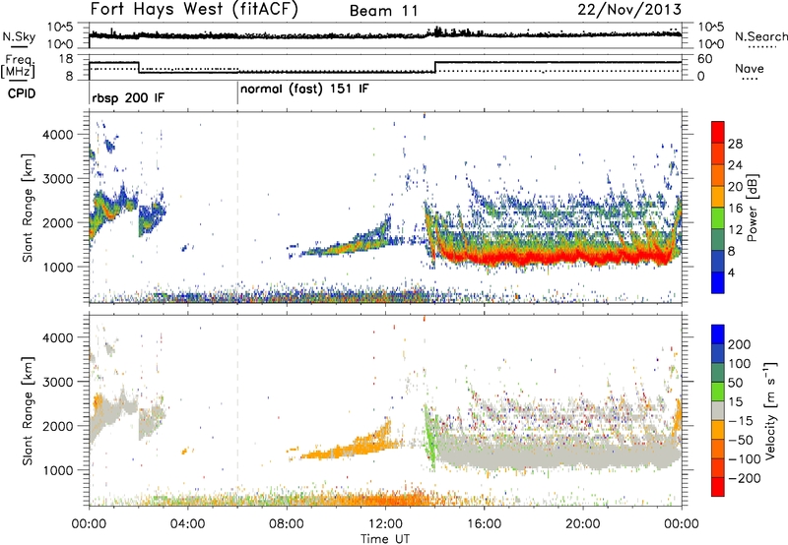Click 'Slant Range [km]' label of power panel
The width and height of the screenshot is (788, 545).
pyautogui.click(x=28, y=208)
